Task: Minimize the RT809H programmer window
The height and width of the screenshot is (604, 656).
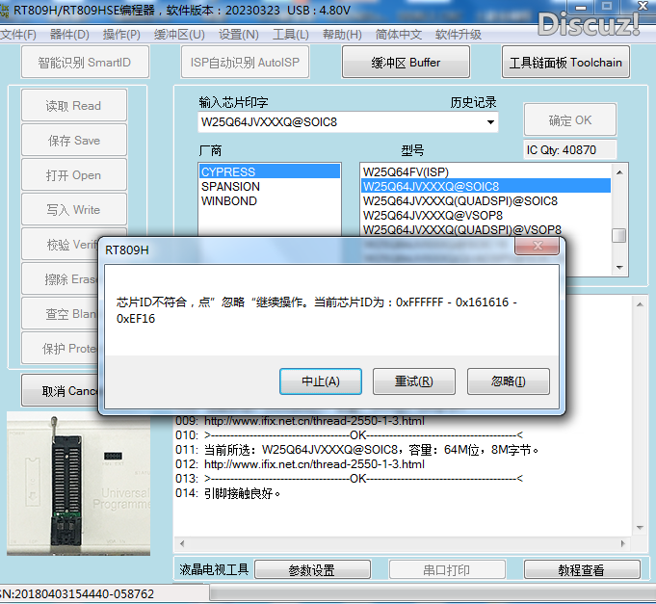Action: click(x=581, y=7)
